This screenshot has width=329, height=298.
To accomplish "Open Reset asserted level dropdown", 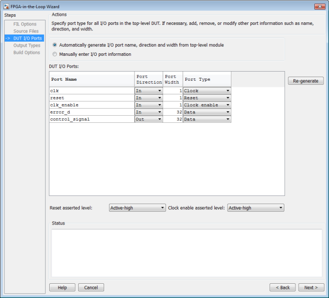I will coord(137,208).
